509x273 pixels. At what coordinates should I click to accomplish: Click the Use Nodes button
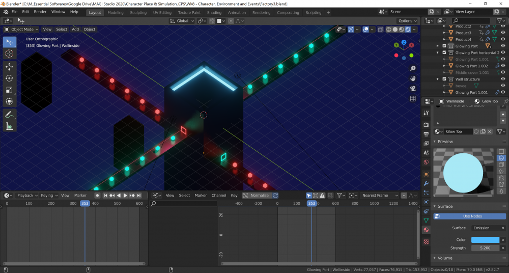(x=469, y=216)
